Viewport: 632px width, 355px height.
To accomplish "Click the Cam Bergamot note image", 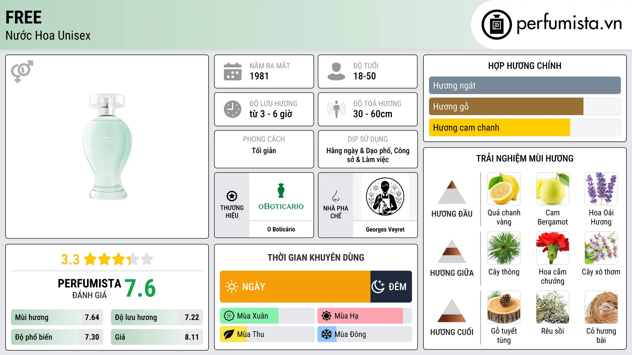I will pyautogui.click(x=552, y=189).
